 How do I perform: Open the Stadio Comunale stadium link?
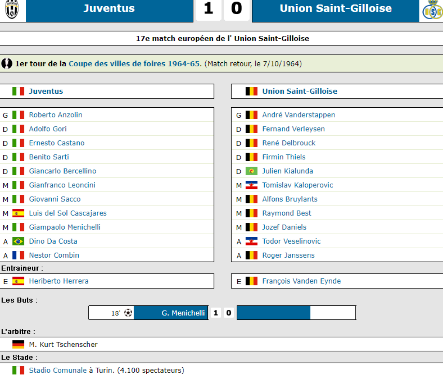[x=58, y=370]
